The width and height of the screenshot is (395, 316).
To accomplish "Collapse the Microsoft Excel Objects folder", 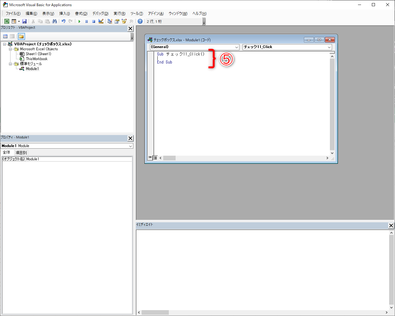I will pyautogui.click(x=10, y=49).
